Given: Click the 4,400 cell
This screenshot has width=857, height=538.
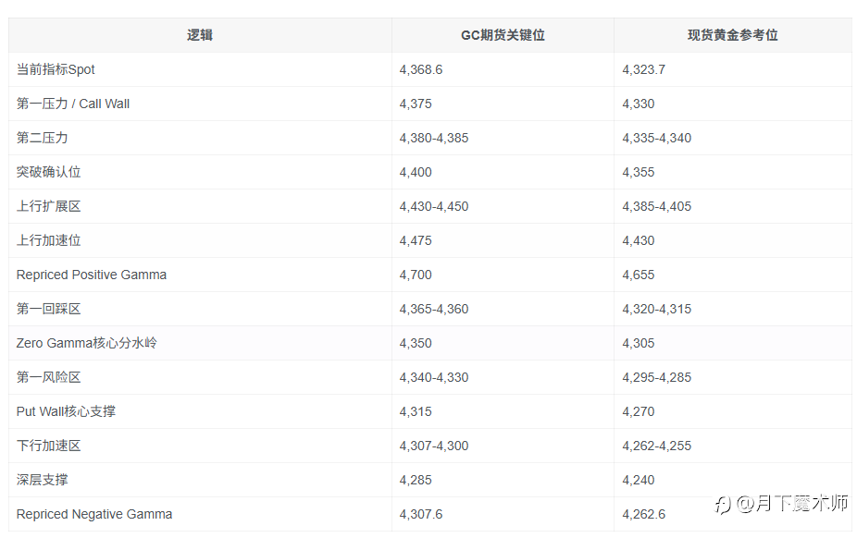Looking at the screenshot, I should [416, 173].
